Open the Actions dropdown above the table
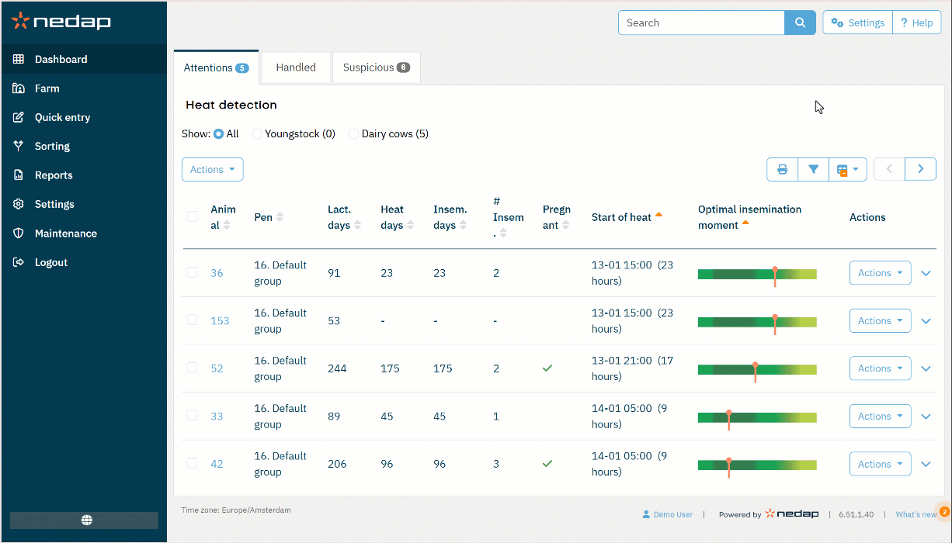952x543 pixels. click(x=212, y=170)
